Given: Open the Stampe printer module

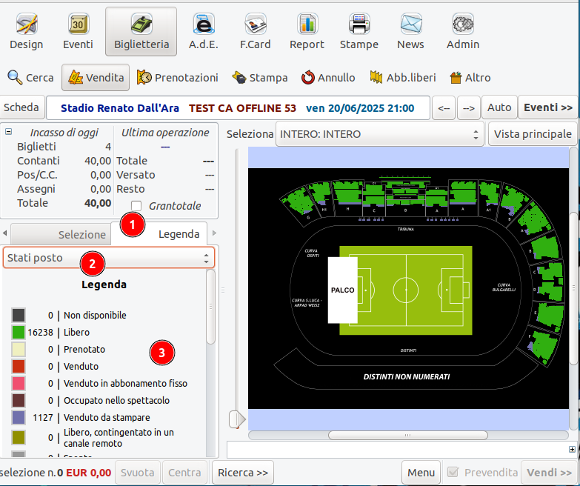Looking at the screenshot, I should [359, 32].
